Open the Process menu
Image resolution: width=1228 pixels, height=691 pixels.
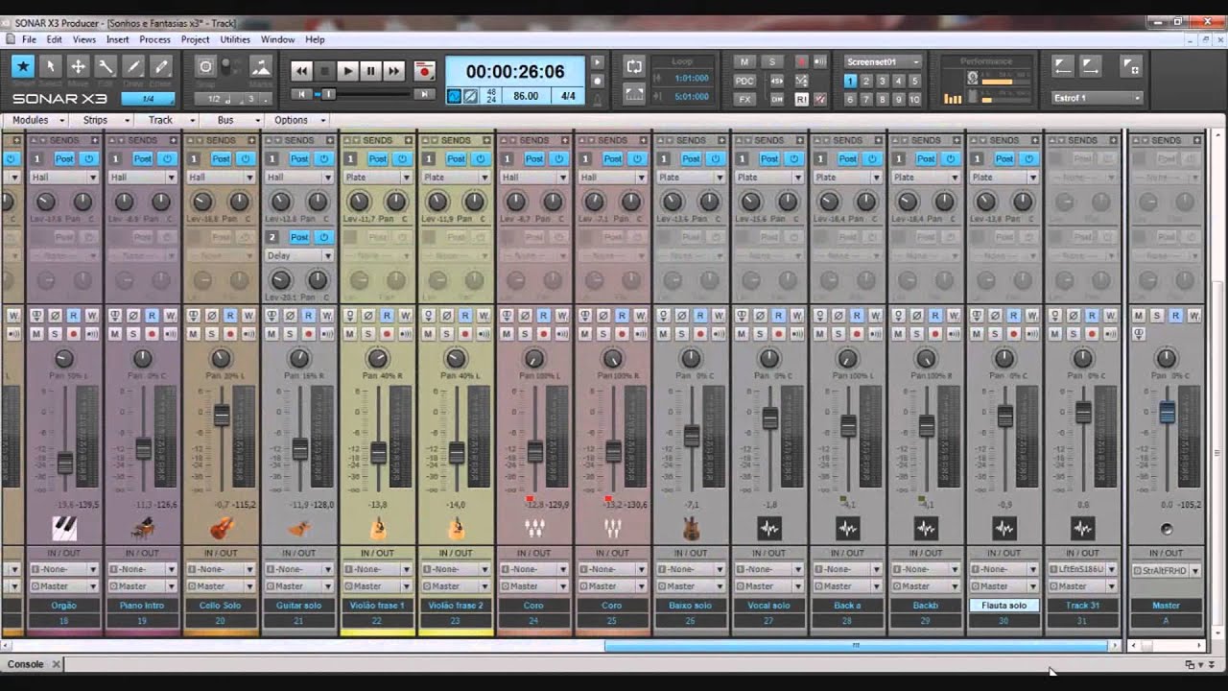pyautogui.click(x=154, y=39)
